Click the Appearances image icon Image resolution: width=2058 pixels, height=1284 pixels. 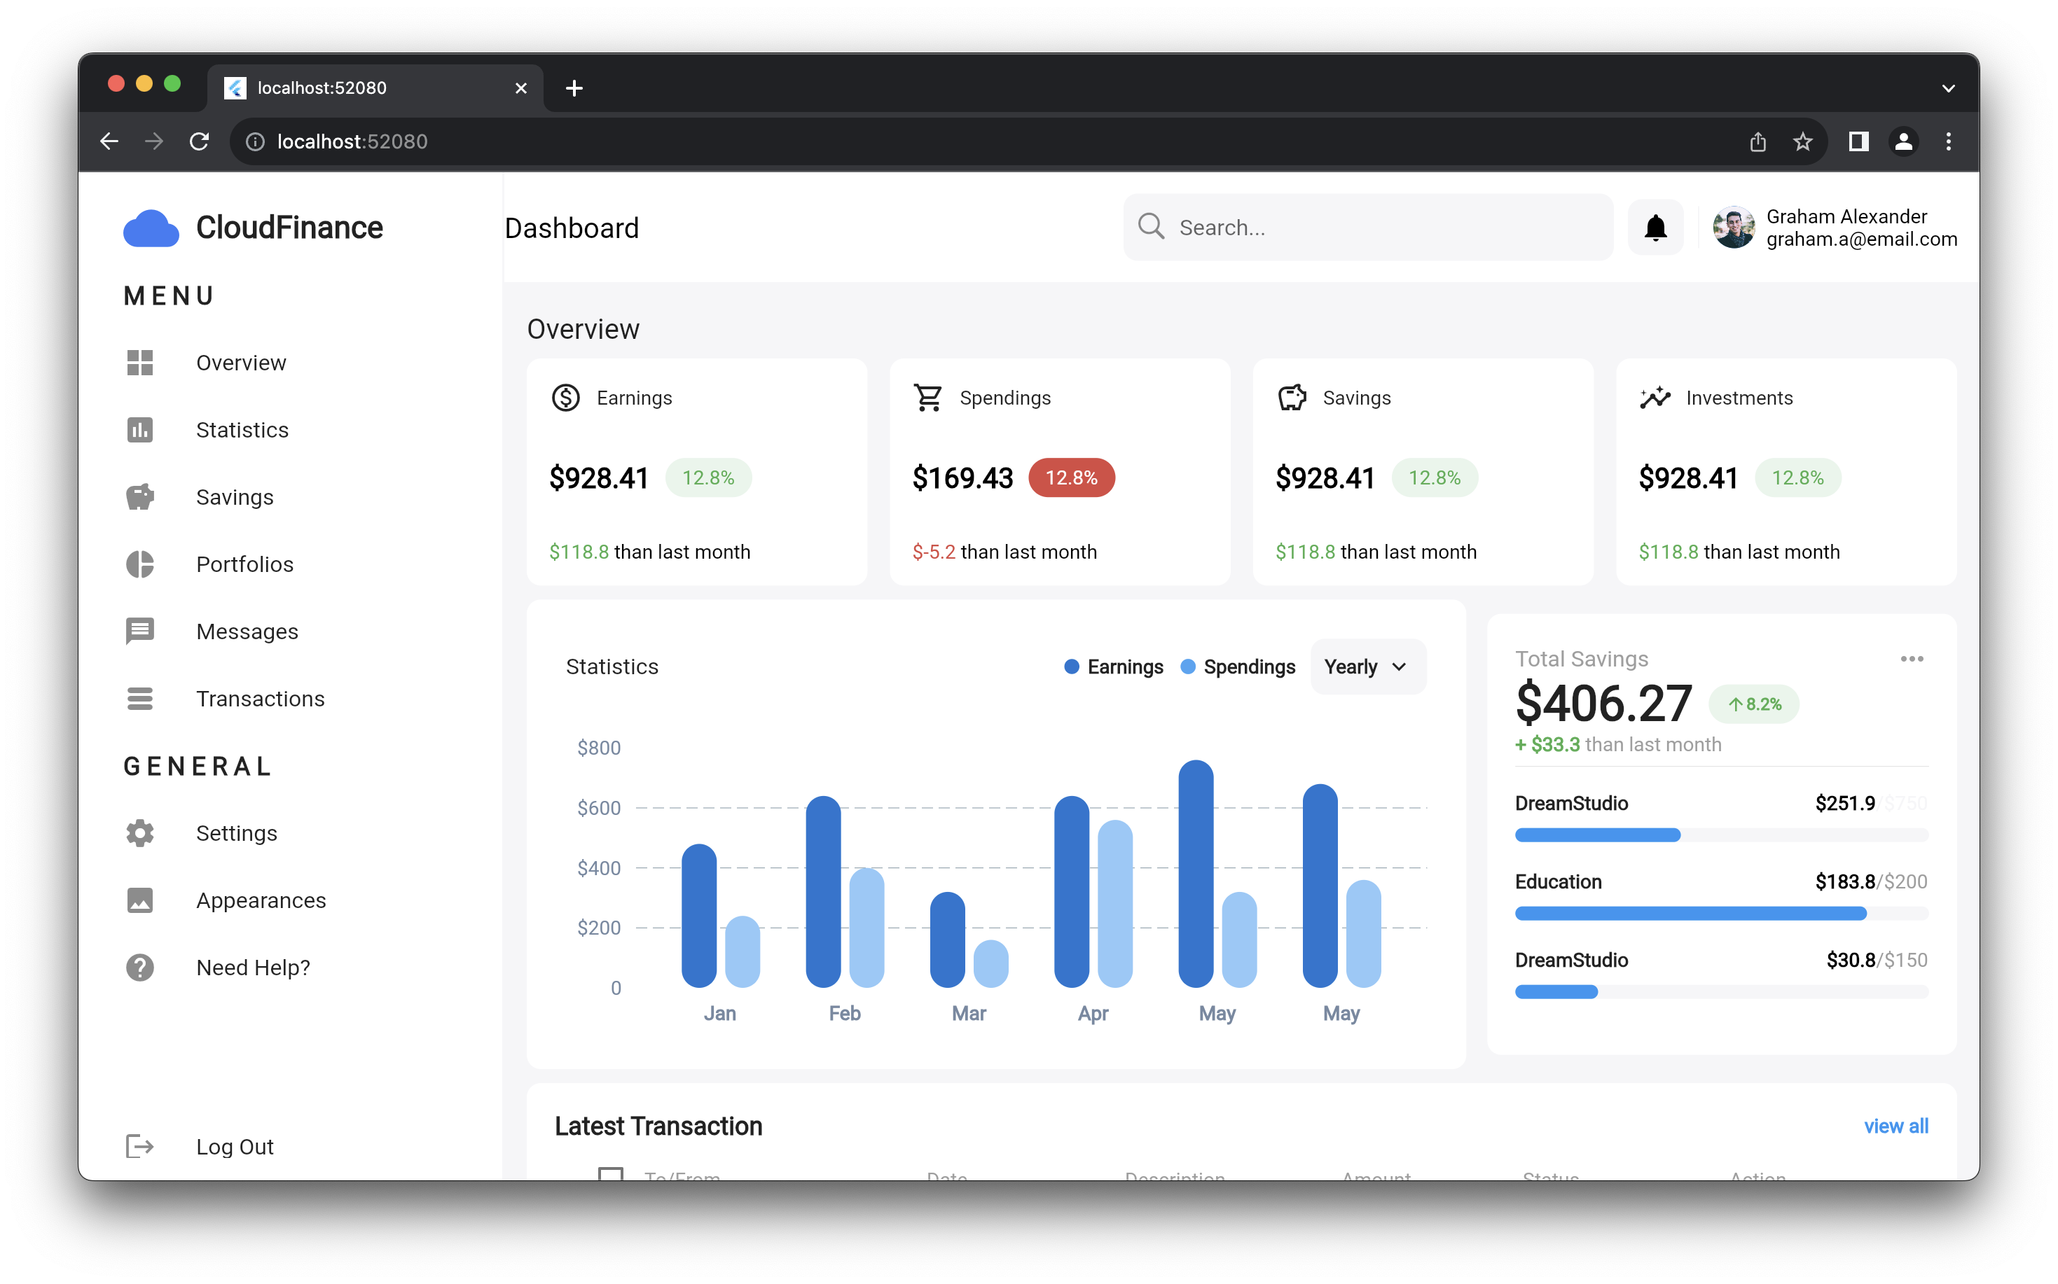(x=139, y=900)
